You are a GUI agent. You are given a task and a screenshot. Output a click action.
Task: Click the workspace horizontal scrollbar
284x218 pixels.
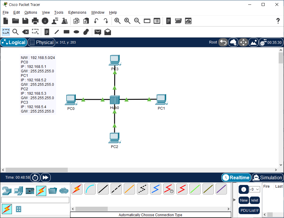(37, 170)
